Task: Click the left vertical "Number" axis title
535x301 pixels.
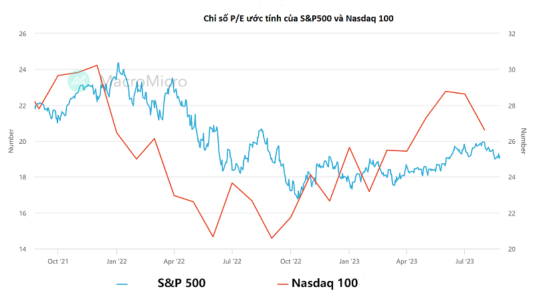Action: click(x=11, y=141)
